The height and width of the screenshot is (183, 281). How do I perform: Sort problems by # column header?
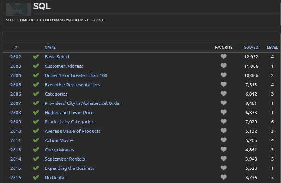tap(16, 48)
